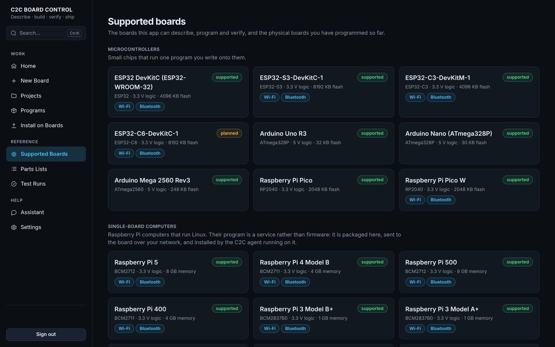555x347 pixels.
Task: Open the ESP32 DevKitC (ESP32-WROOM-32) card
Action: [x=178, y=92]
